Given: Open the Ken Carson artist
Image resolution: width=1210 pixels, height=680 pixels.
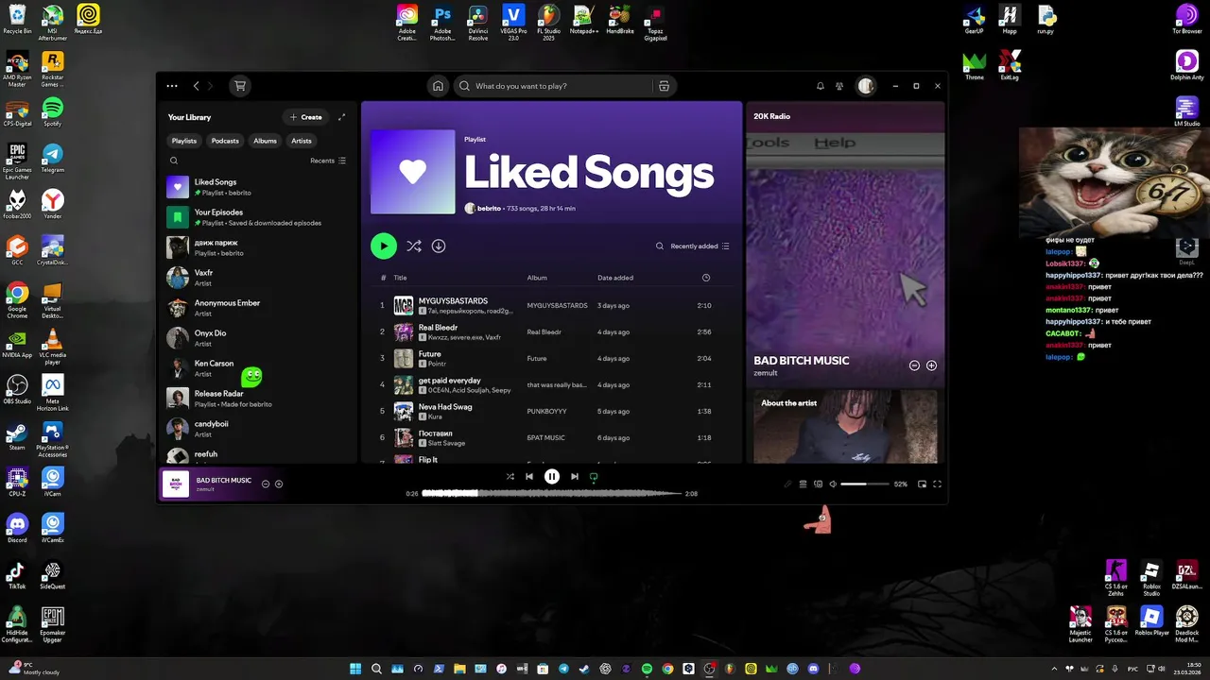Looking at the screenshot, I should (257, 368).
